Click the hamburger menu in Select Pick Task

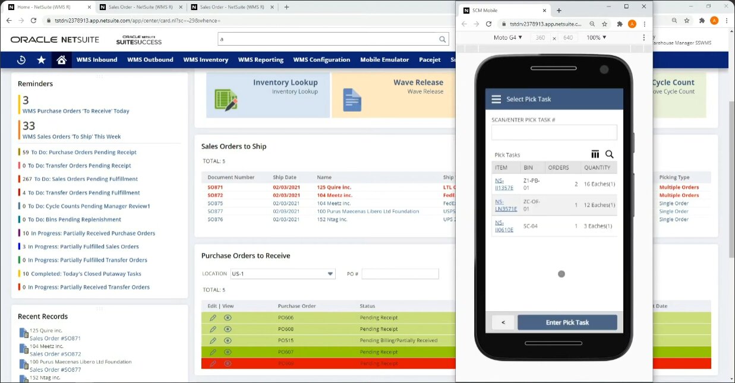click(496, 99)
